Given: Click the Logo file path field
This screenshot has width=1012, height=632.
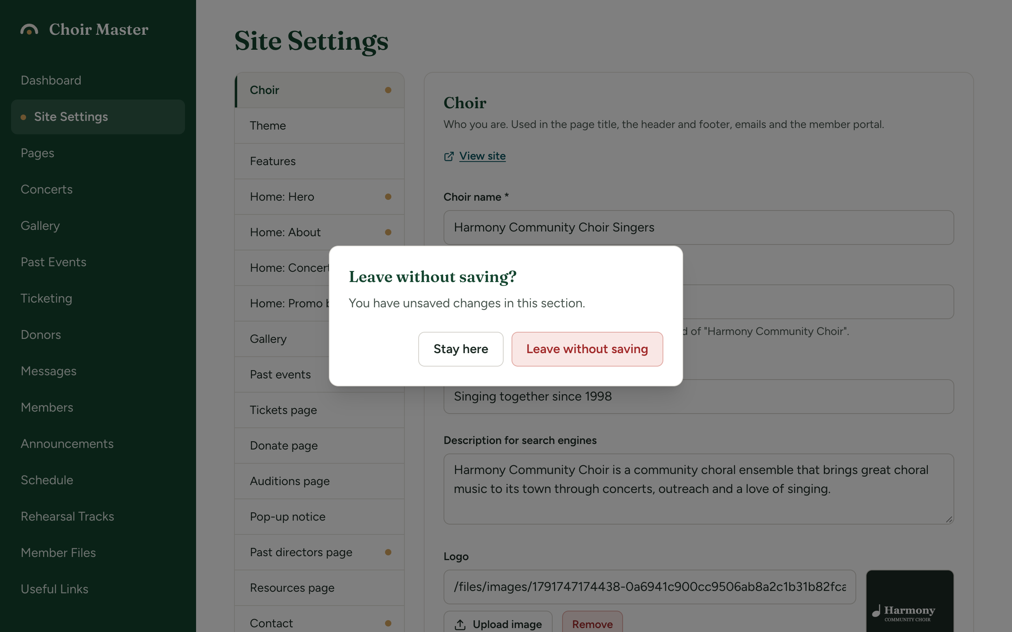Looking at the screenshot, I should 649,587.
